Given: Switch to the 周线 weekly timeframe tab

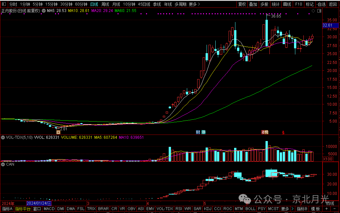Looking at the screenshot, I should 105,4.
